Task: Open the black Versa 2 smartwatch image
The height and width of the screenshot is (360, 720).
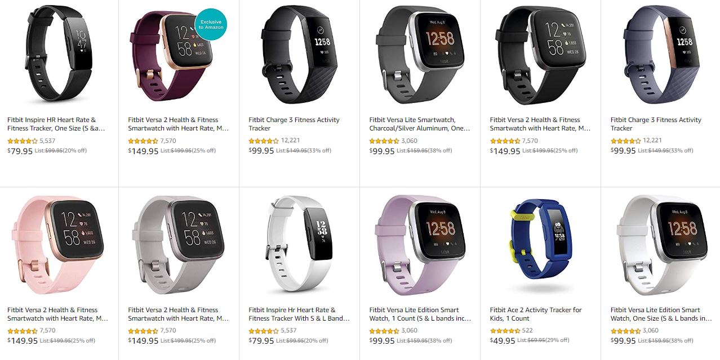Action: point(541,55)
